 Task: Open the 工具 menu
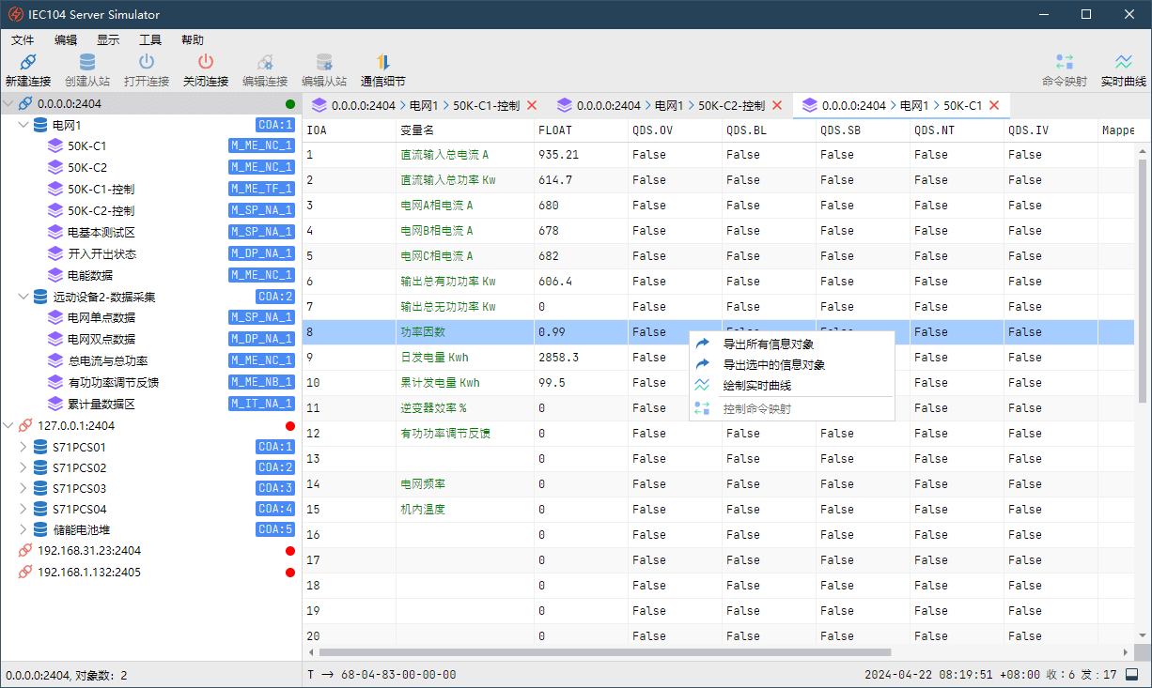tap(149, 40)
